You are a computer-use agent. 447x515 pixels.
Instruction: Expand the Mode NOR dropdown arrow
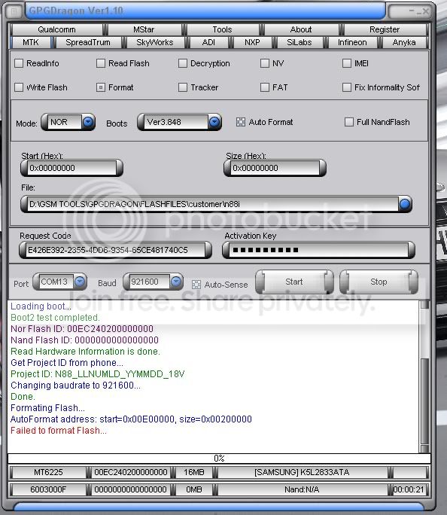(88, 122)
